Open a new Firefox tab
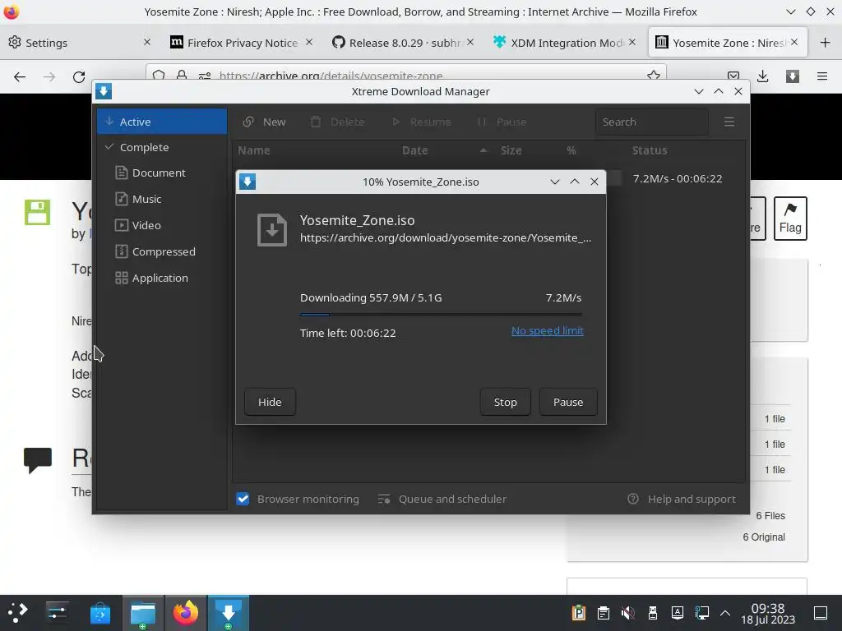Image resolution: width=842 pixels, height=631 pixels. (826, 43)
